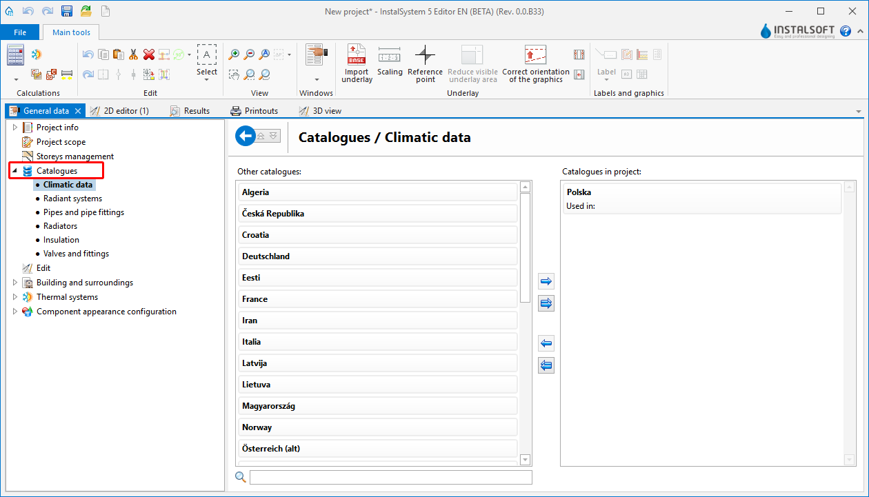Open Radiant systems in the Catalogues tree
The image size is (869, 497).
point(72,199)
